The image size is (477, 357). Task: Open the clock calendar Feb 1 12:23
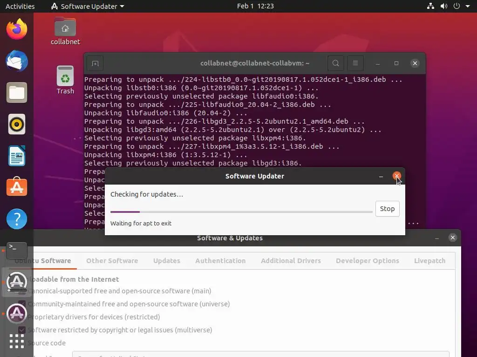pos(255,6)
